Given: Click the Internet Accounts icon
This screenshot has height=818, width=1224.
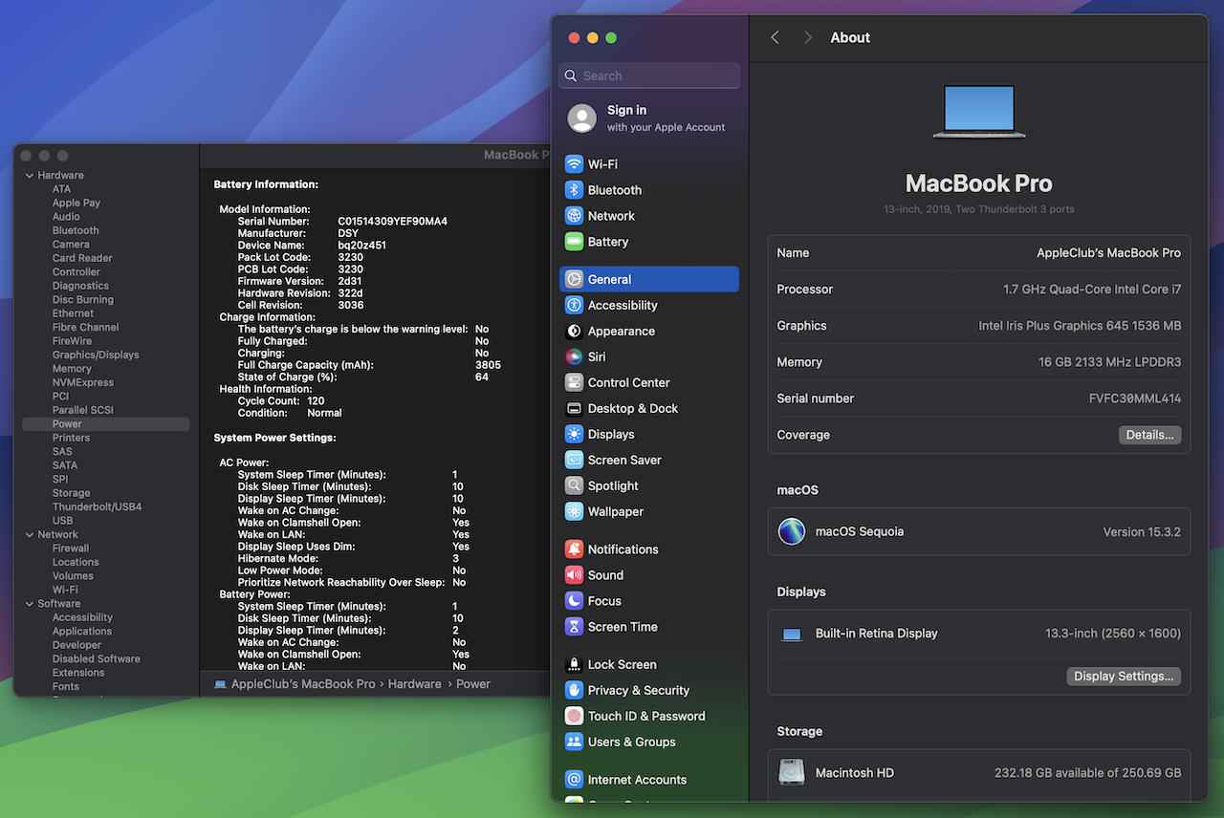Looking at the screenshot, I should [574, 780].
